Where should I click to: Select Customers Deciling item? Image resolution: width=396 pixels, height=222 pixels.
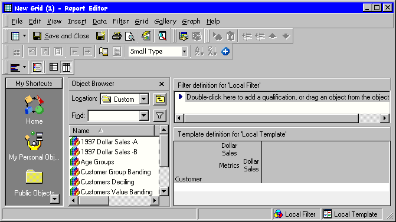pos(102,182)
